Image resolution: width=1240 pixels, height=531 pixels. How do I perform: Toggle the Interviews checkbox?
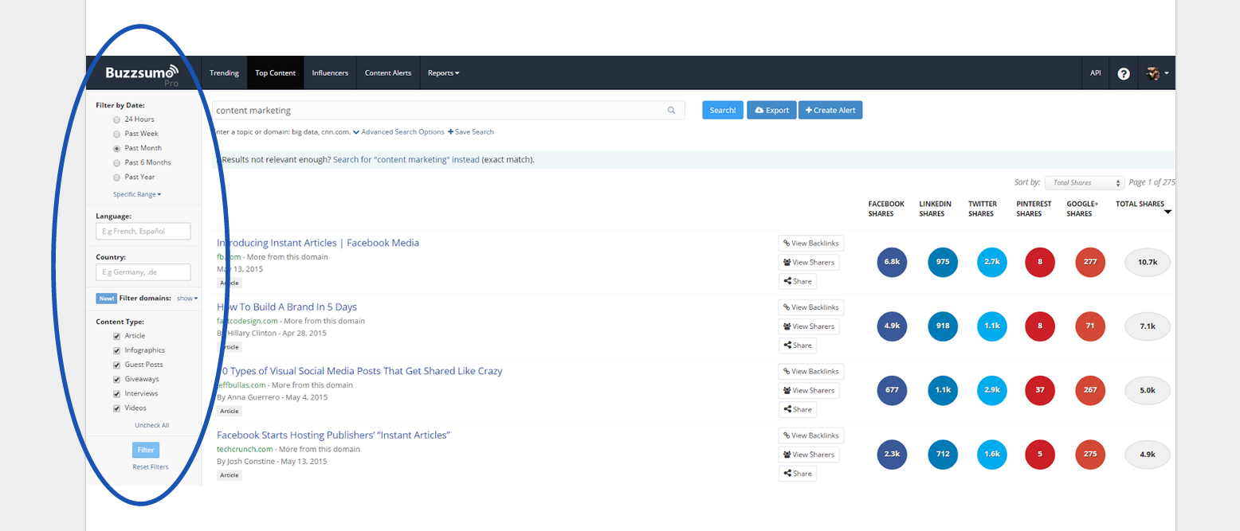tap(117, 393)
